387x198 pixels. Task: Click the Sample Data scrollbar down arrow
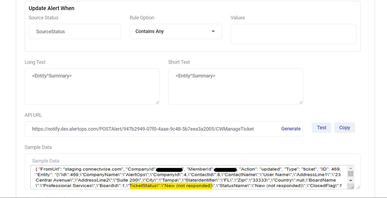(x=350, y=180)
